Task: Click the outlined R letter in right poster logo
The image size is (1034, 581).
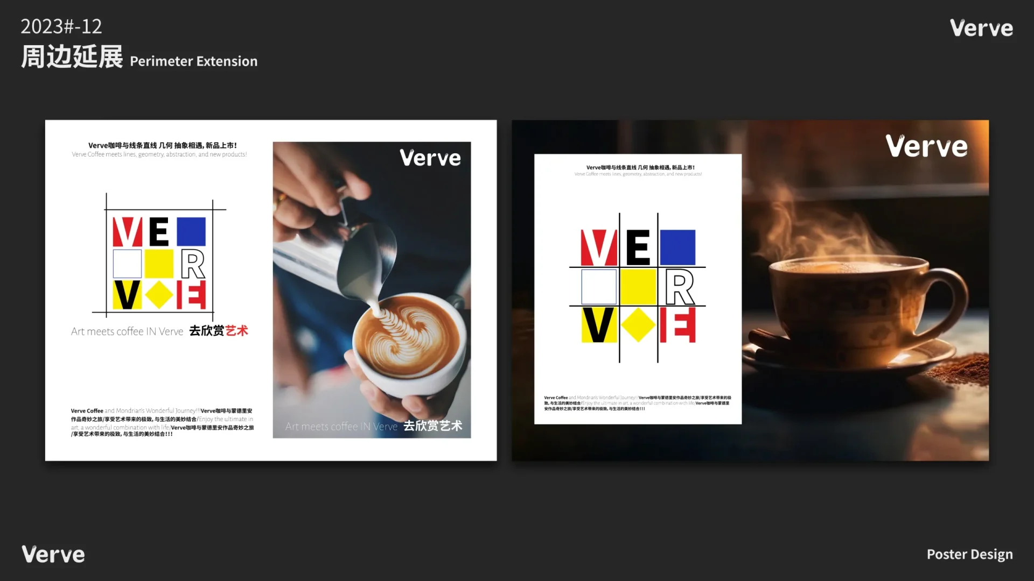Action: (680, 287)
